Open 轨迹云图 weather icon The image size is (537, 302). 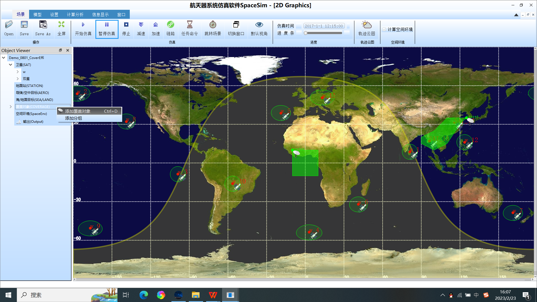coord(367,29)
